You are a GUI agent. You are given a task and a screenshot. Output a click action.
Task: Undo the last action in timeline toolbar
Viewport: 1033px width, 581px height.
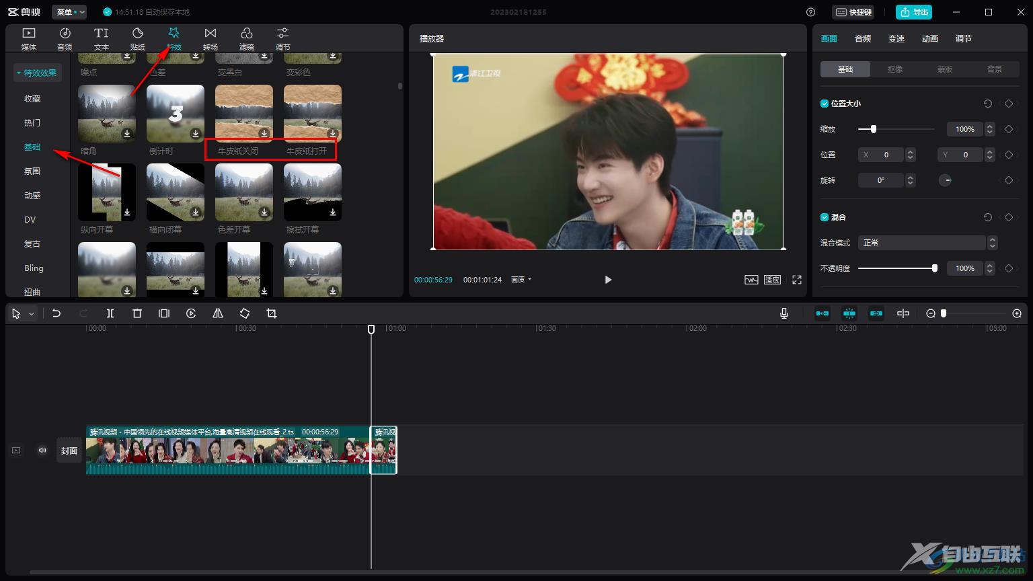pyautogui.click(x=56, y=313)
